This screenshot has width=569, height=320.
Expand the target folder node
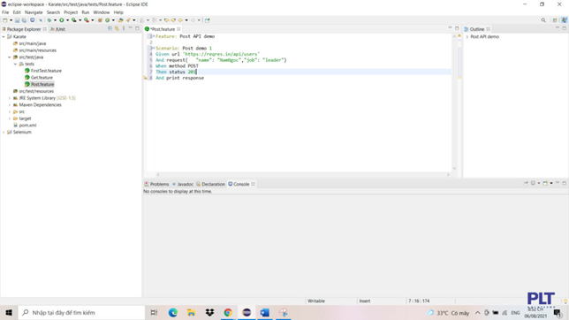(10, 118)
